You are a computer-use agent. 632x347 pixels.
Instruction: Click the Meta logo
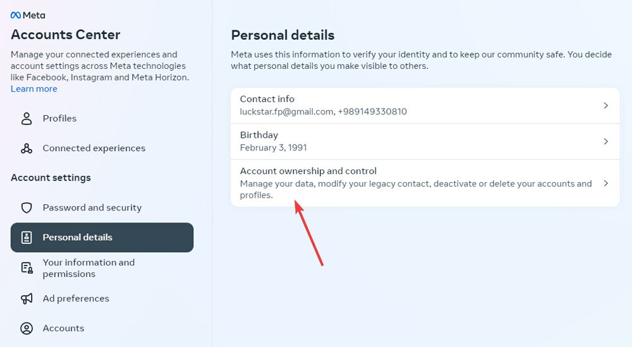pos(28,15)
